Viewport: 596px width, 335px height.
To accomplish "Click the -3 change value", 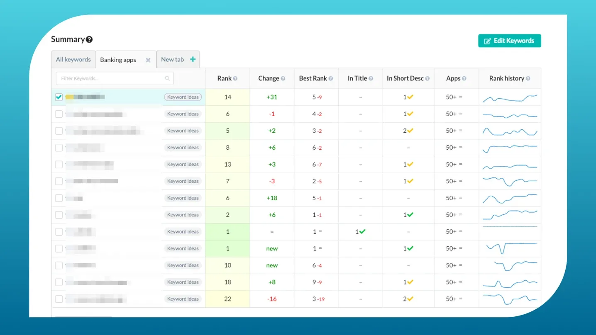I will click(x=272, y=181).
